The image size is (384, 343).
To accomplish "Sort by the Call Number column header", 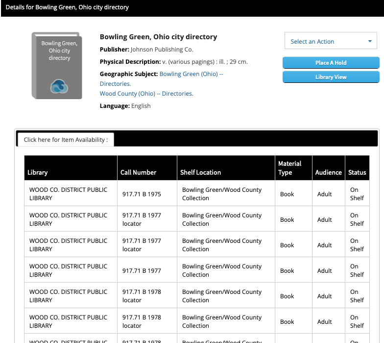I will coord(138,172).
